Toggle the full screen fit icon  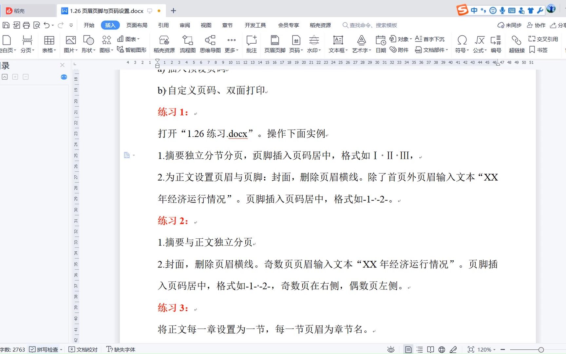pyautogui.click(x=471, y=350)
